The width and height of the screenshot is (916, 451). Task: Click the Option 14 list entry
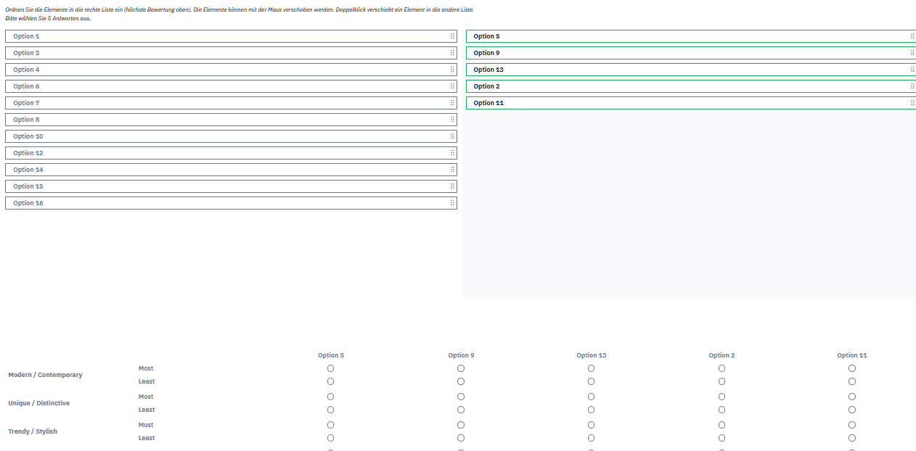tap(218, 170)
